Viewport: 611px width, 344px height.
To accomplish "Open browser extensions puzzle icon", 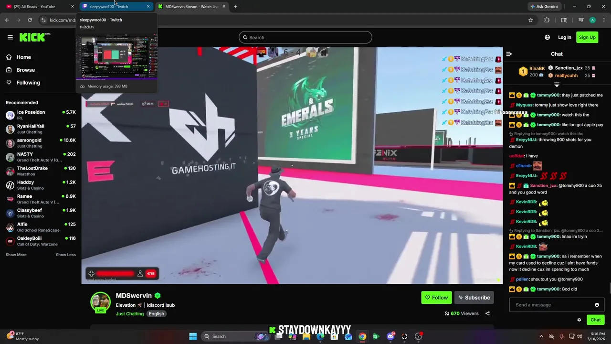I will coord(547,20).
